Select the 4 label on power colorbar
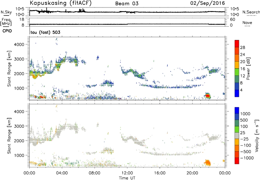260x180 pixels. [241, 90]
